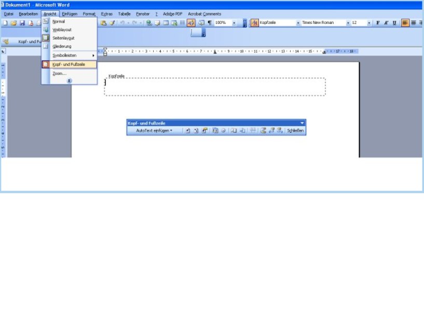
Task: Open the Symbolleisten submenu
Action: pyautogui.click(x=69, y=55)
